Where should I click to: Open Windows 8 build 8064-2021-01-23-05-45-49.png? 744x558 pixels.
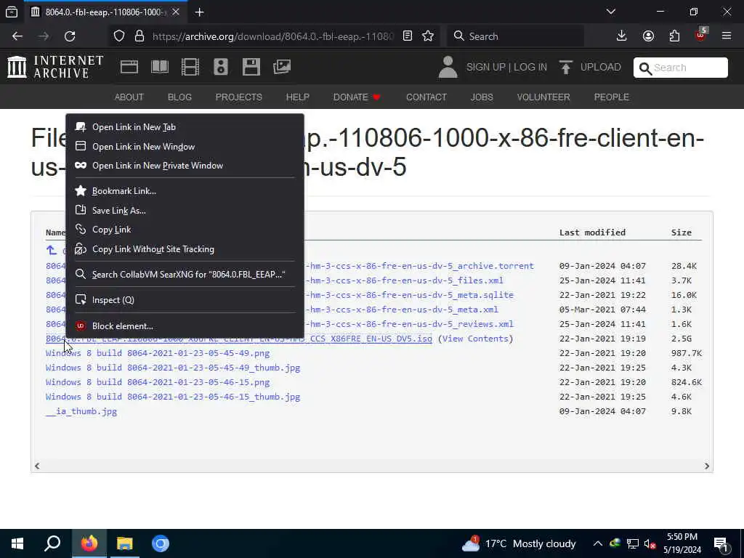[x=158, y=354]
